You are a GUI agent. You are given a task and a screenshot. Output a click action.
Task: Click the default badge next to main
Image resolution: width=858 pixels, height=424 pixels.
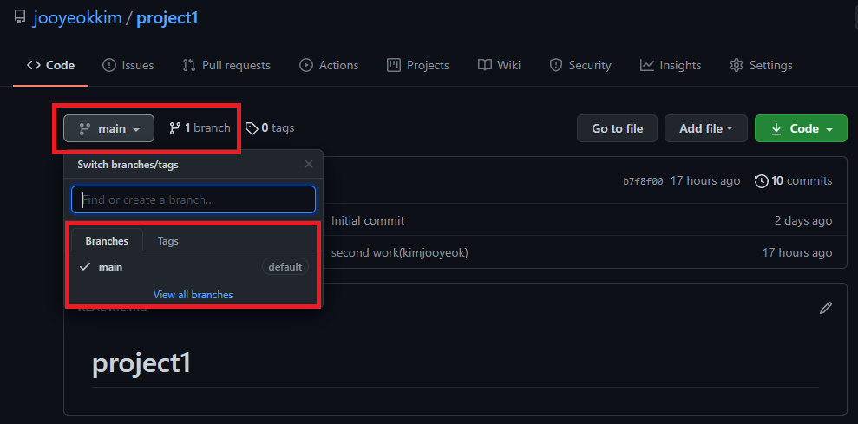(285, 267)
